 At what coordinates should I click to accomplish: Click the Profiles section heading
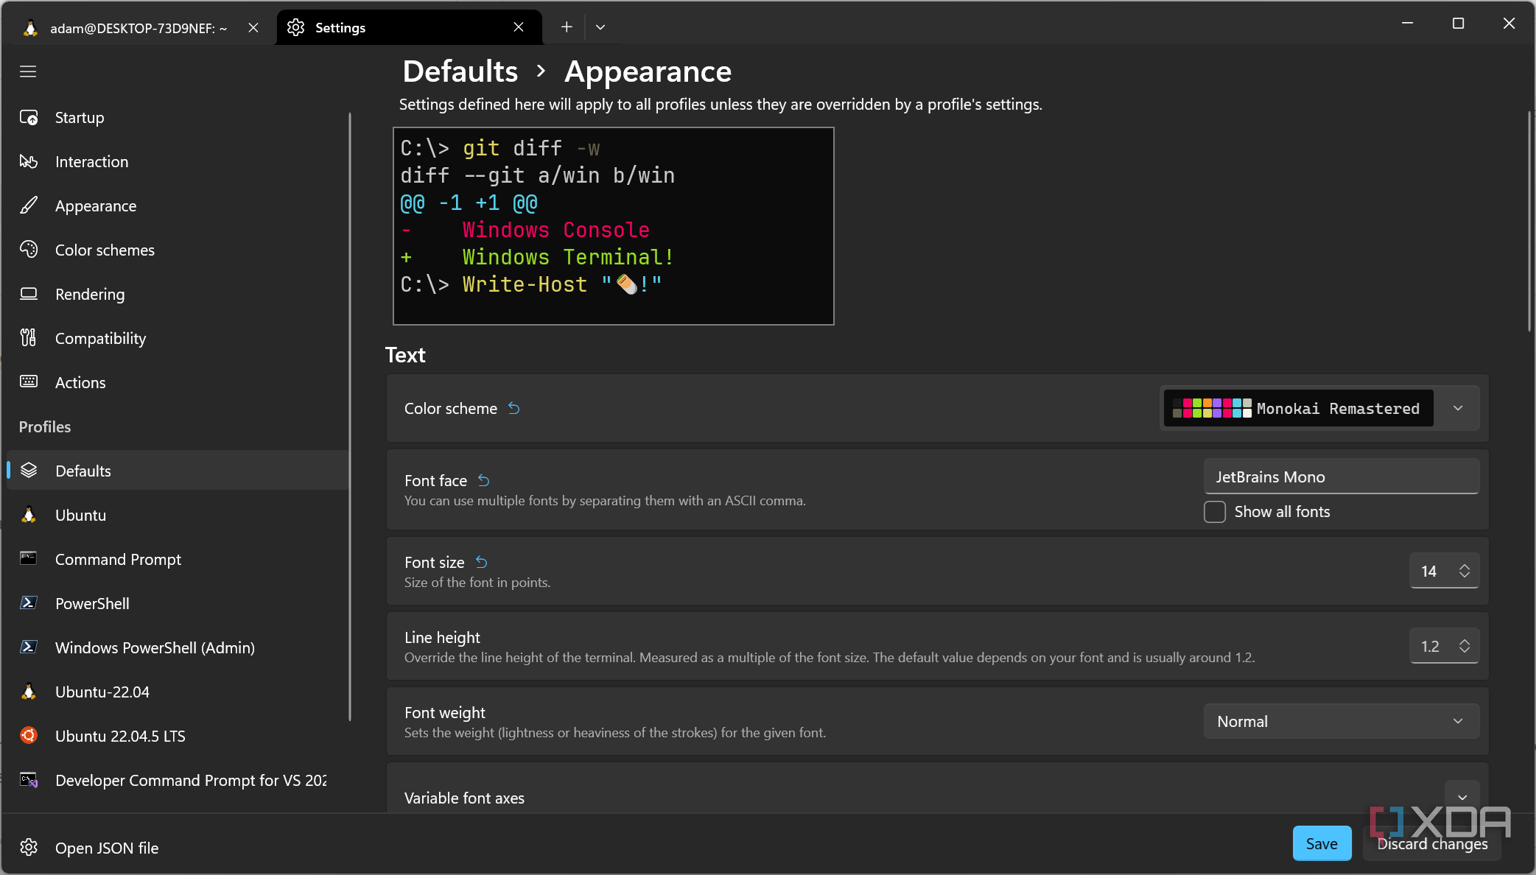(x=45, y=426)
